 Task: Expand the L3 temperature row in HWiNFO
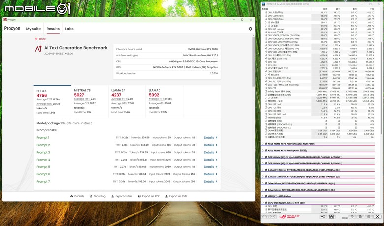pos(266,26)
